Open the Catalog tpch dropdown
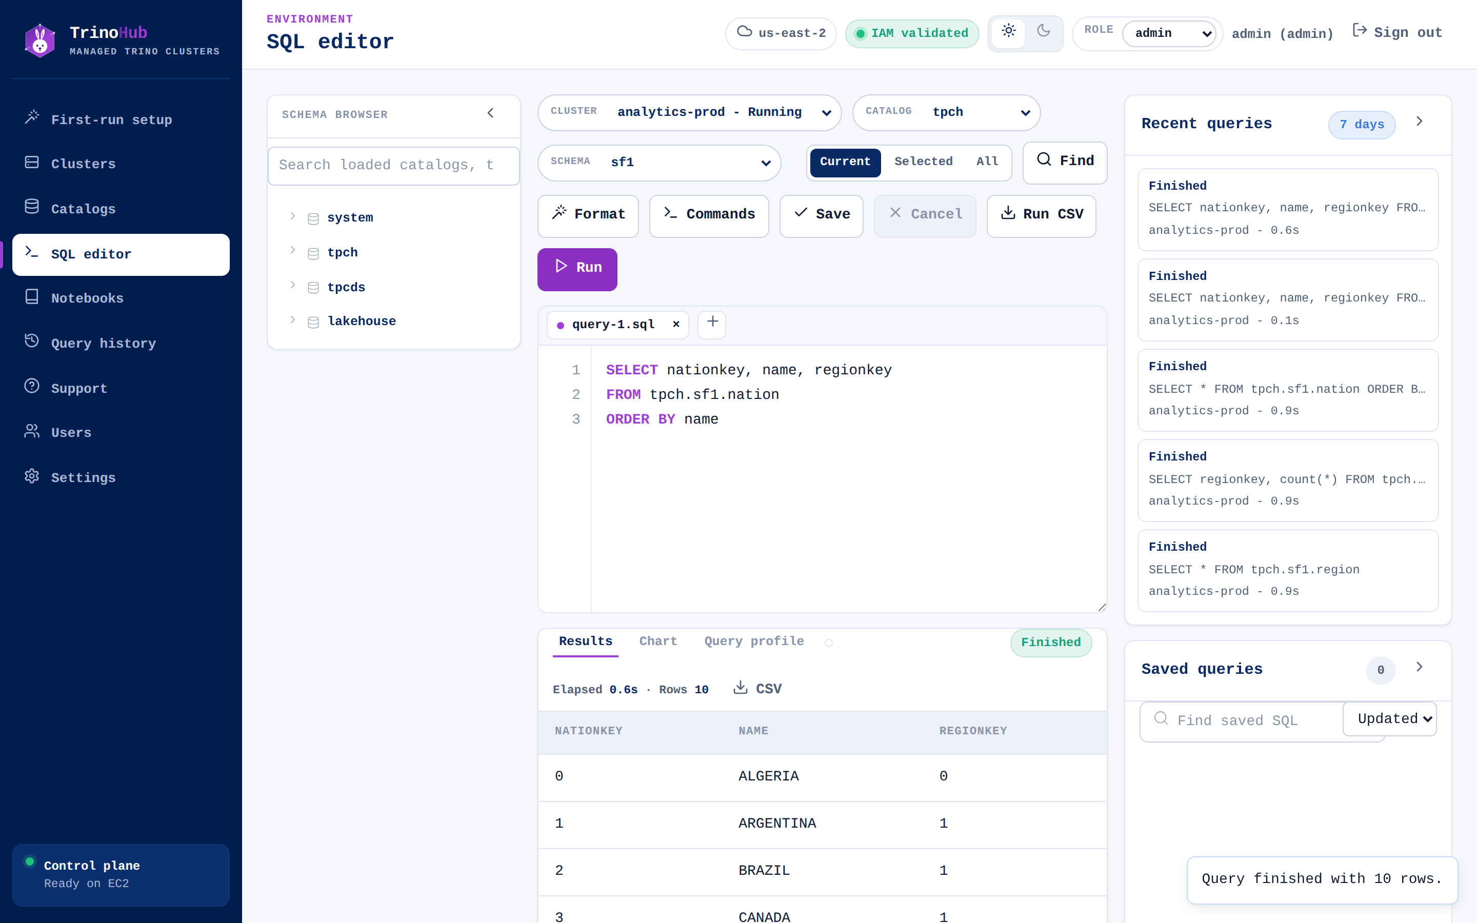The height and width of the screenshot is (923, 1477). pyautogui.click(x=946, y=112)
